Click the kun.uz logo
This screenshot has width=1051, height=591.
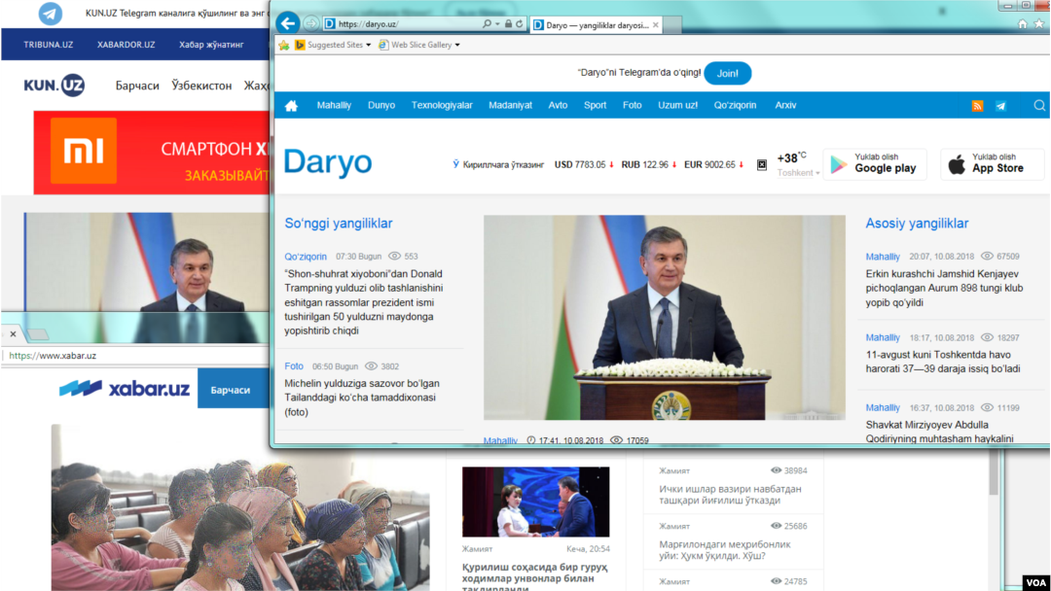click(x=54, y=85)
